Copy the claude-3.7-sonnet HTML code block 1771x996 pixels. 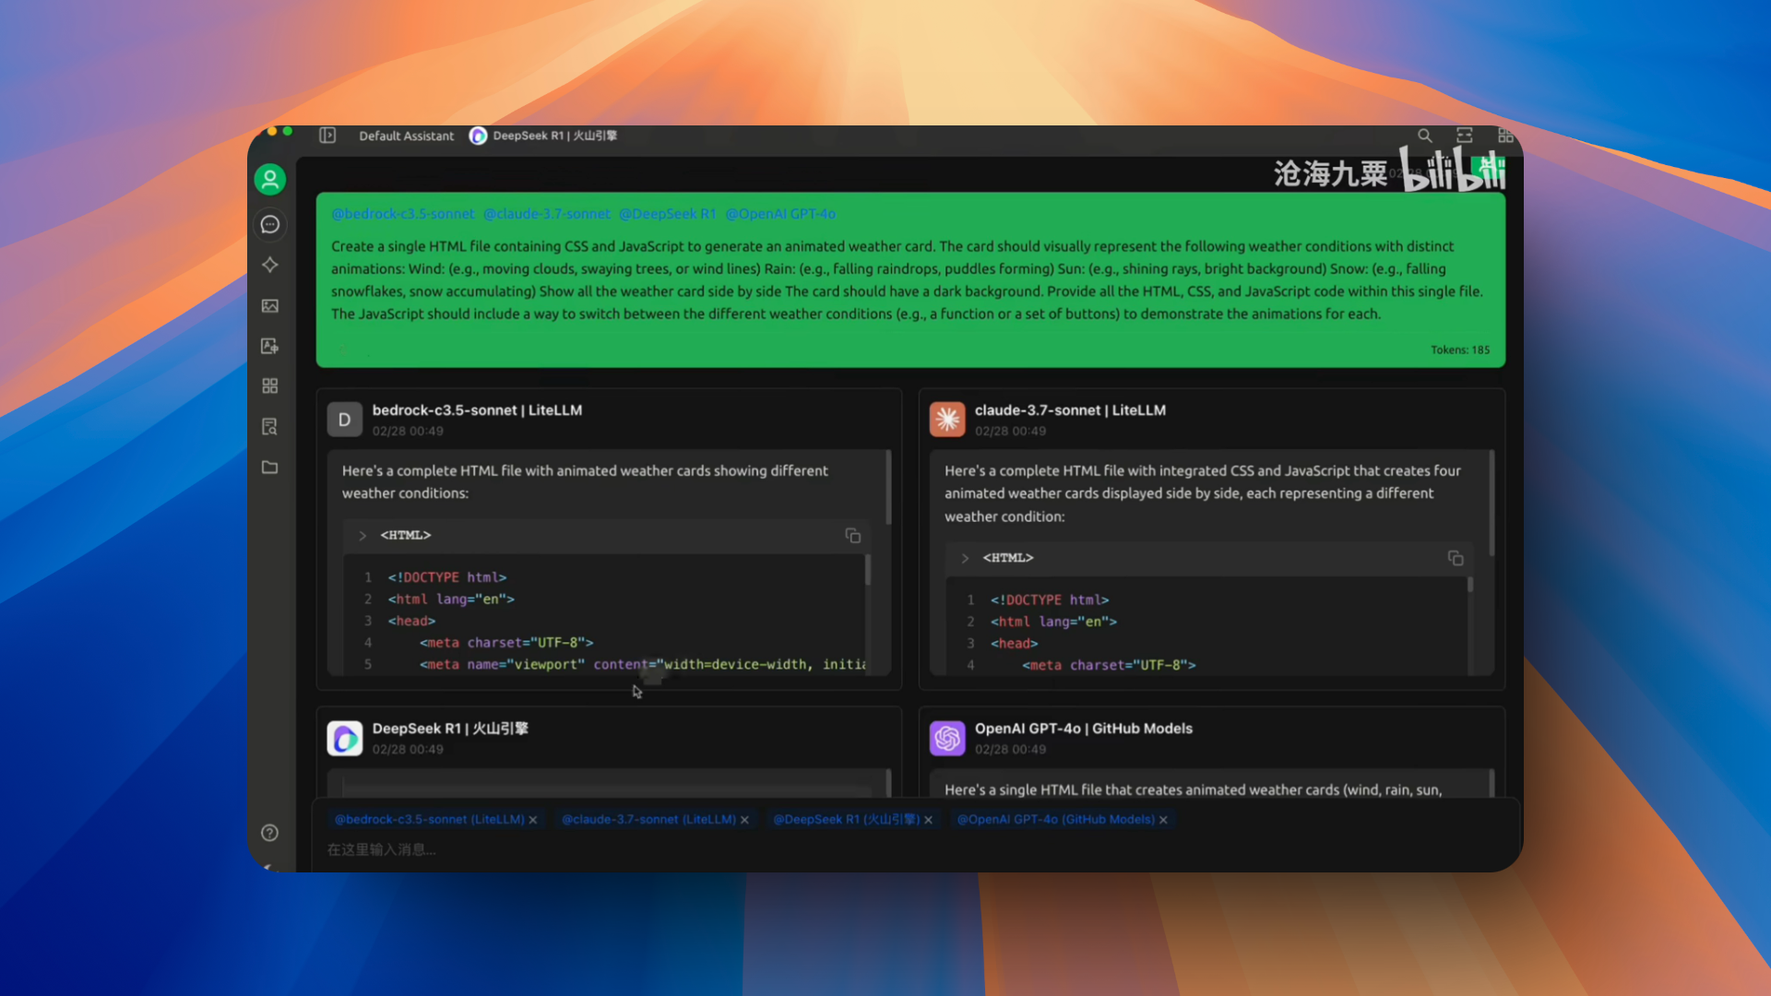click(x=1455, y=558)
